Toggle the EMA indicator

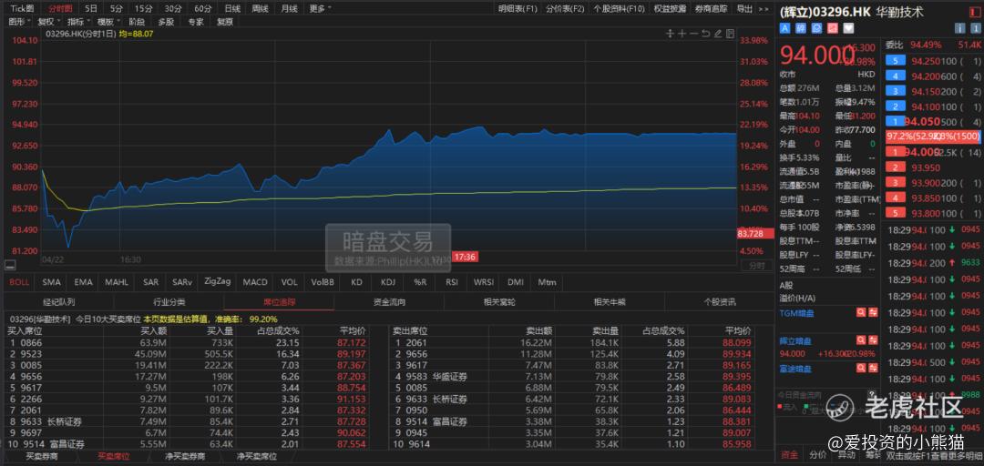coord(83,282)
